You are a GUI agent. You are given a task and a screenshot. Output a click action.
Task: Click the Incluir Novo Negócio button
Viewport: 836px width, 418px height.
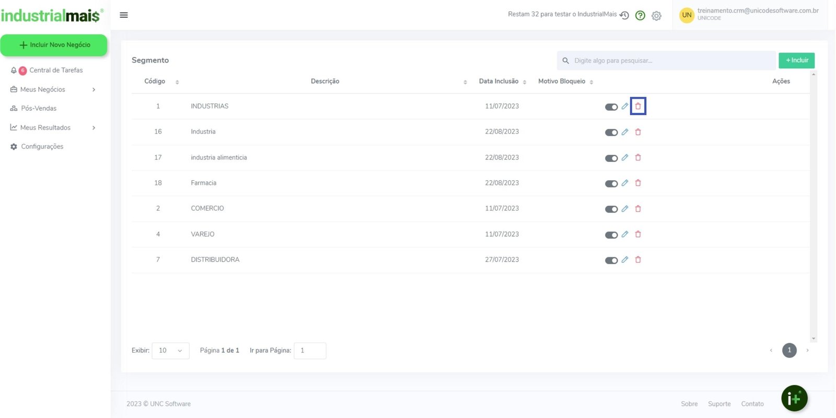[x=54, y=45]
